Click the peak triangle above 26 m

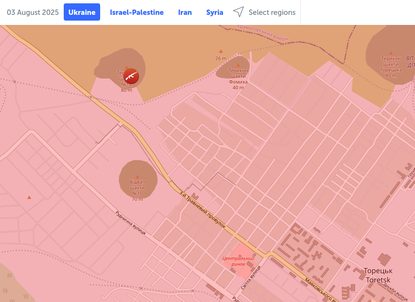[221, 51]
